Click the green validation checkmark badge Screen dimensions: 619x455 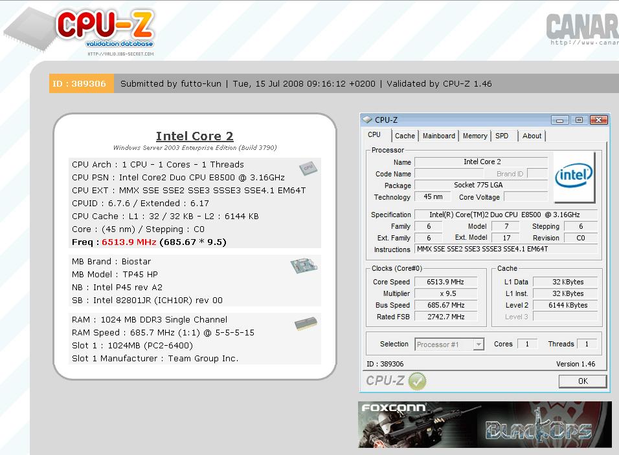click(417, 381)
